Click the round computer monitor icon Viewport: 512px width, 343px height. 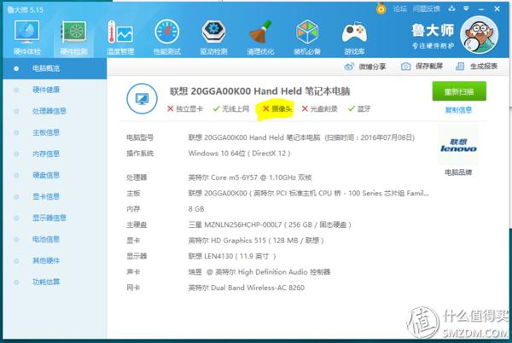pyautogui.click(x=142, y=99)
